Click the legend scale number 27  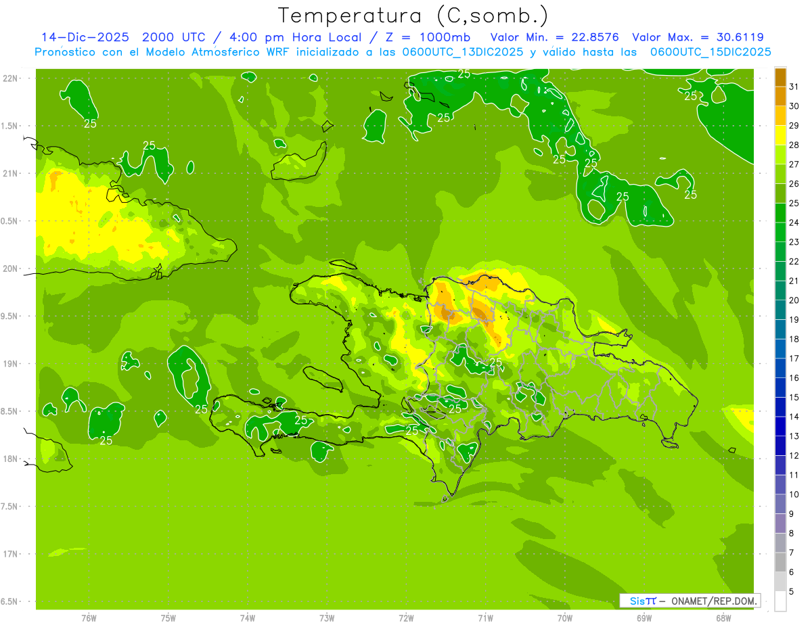(x=794, y=164)
